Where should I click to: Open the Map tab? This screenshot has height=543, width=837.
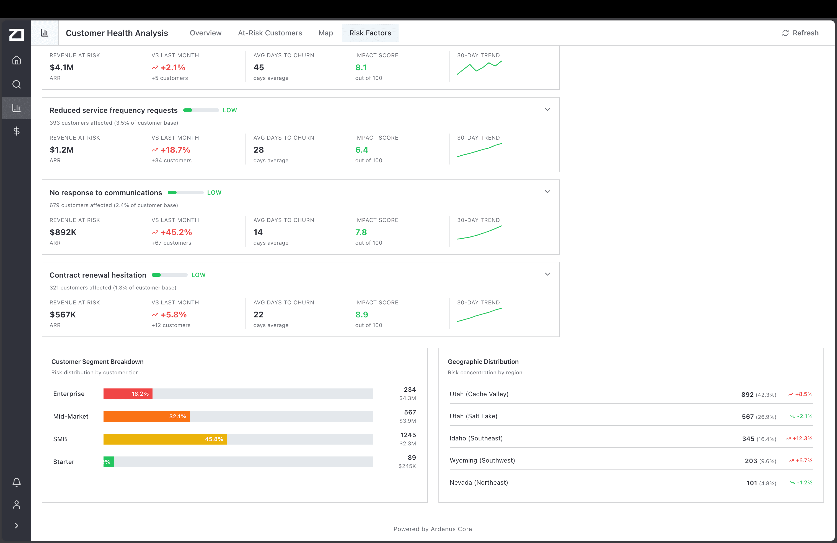click(325, 33)
